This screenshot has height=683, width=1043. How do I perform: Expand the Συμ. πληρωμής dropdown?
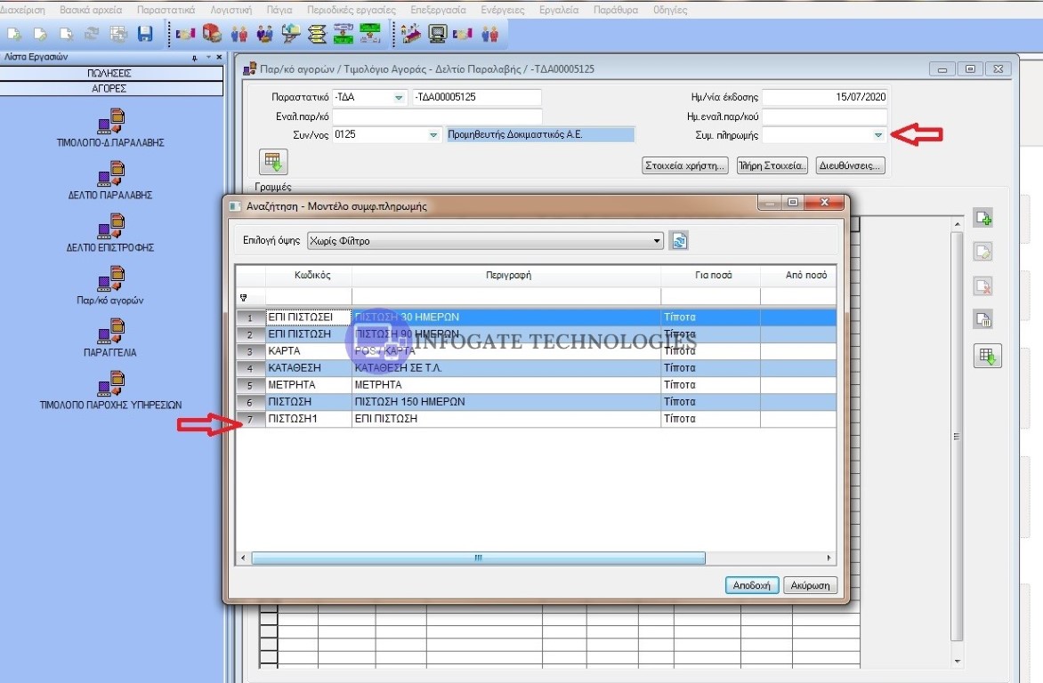pos(877,135)
